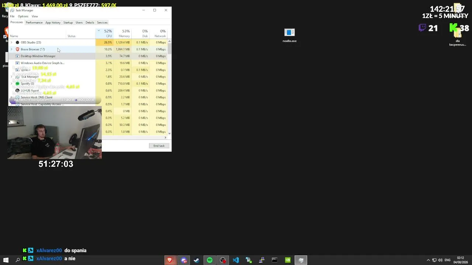472x265 pixels.
Task: Select the Brave Browser (17) process row
Action: pos(88,49)
